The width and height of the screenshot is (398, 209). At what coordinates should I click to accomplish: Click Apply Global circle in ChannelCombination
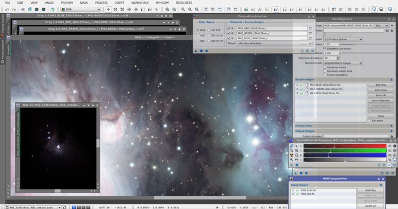tap(206, 51)
